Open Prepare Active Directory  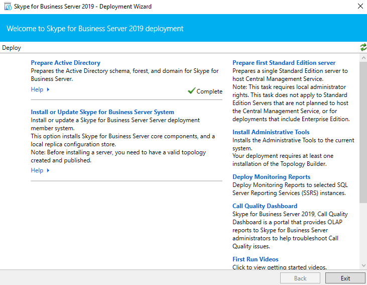(x=66, y=63)
